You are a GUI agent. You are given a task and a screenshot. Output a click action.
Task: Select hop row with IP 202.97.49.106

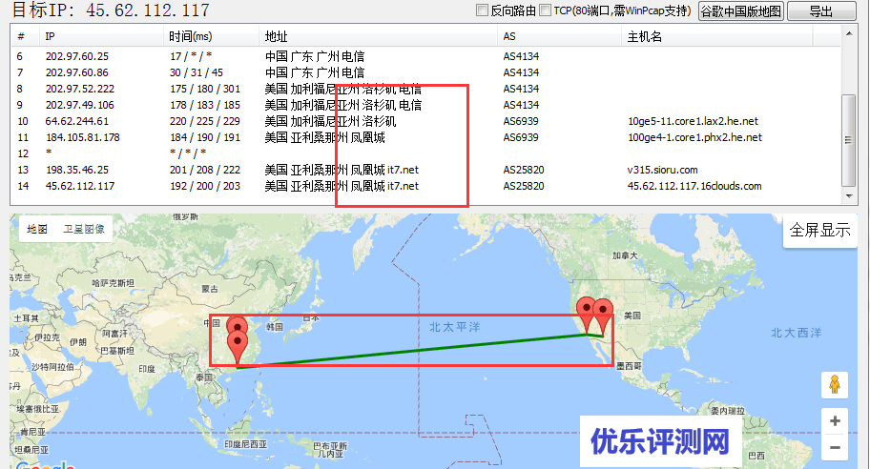click(425, 105)
